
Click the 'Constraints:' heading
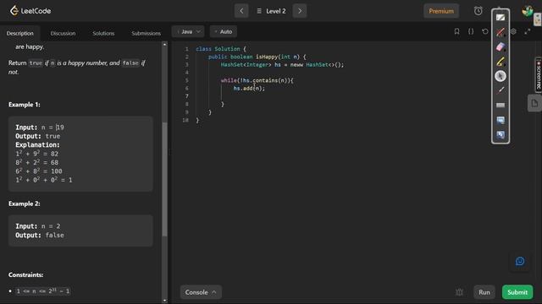point(26,274)
